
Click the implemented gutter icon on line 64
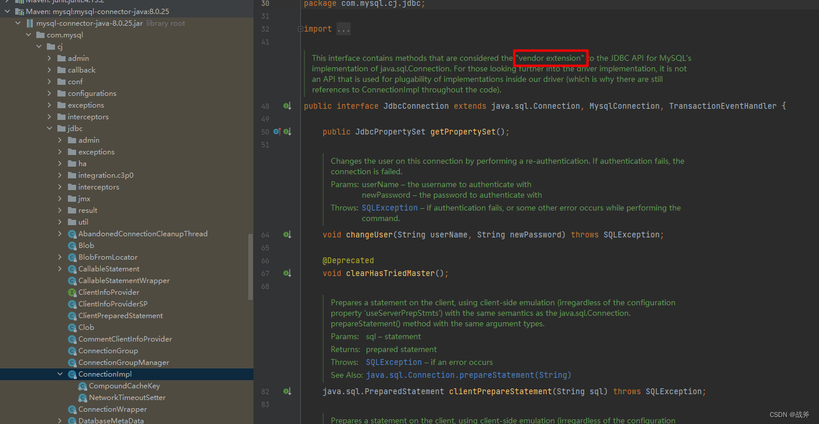[x=287, y=235]
